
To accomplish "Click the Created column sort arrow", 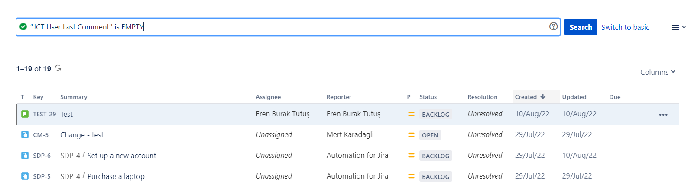I will [x=543, y=96].
